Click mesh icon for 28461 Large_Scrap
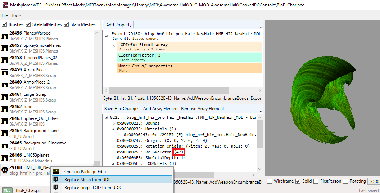 [5, 97]
